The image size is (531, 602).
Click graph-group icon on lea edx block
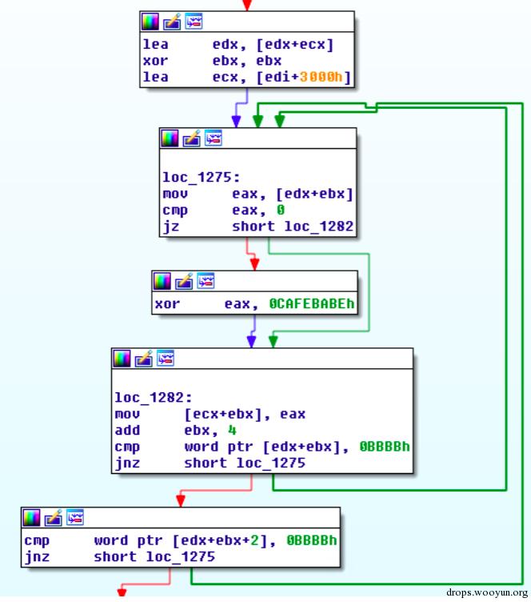click(x=194, y=22)
